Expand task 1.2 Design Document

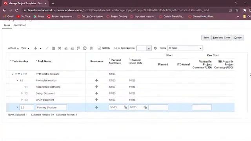(22, 93)
